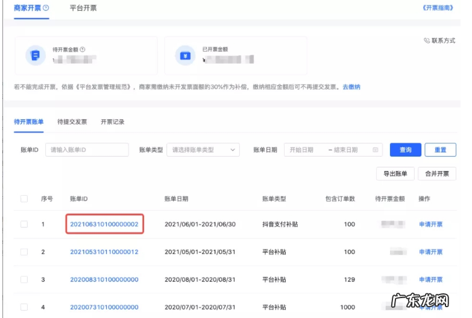Open bill ID 202106310100000002

click(104, 224)
